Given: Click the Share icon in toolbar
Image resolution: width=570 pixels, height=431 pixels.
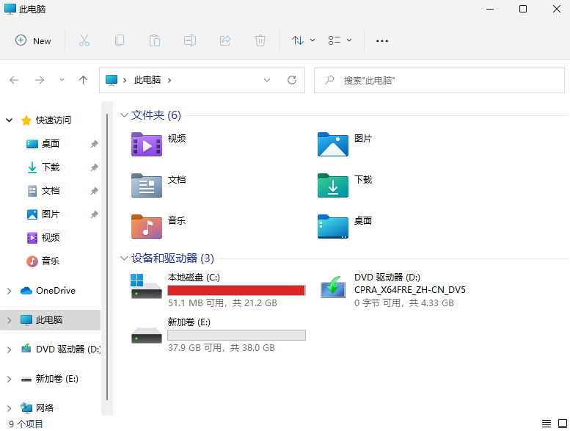Looking at the screenshot, I should [225, 40].
